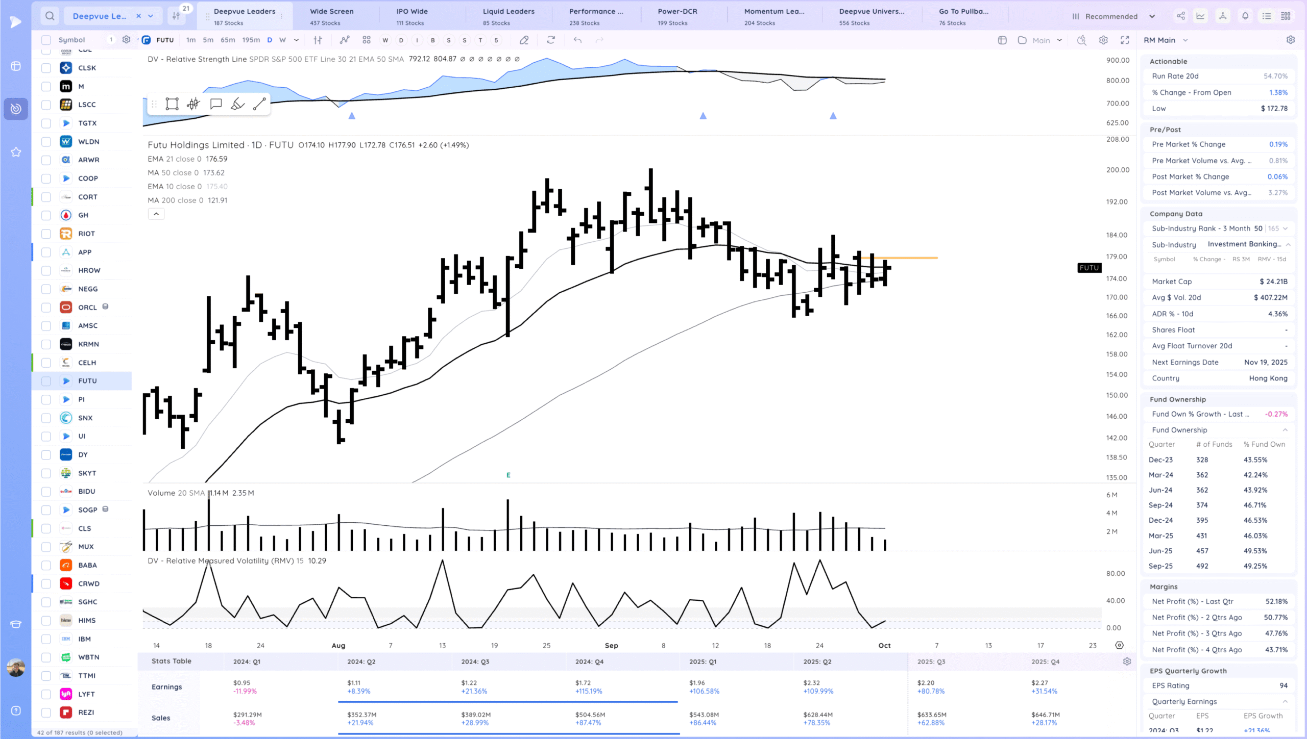Click the undo arrow in chart toolbar
This screenshot has width=1307, height=739.
pyautogui.click(x=577, y=40)
